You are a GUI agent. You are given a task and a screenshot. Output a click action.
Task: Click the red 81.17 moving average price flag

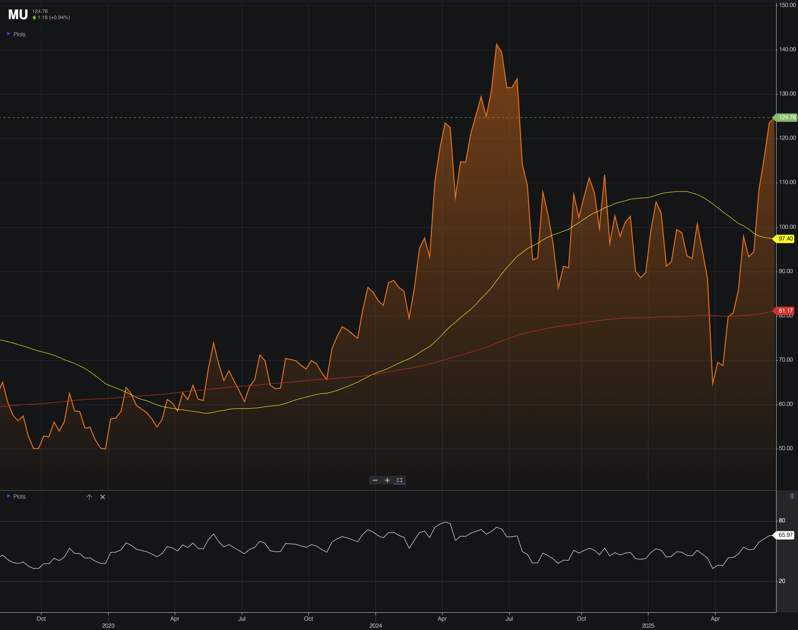[785, 310]
